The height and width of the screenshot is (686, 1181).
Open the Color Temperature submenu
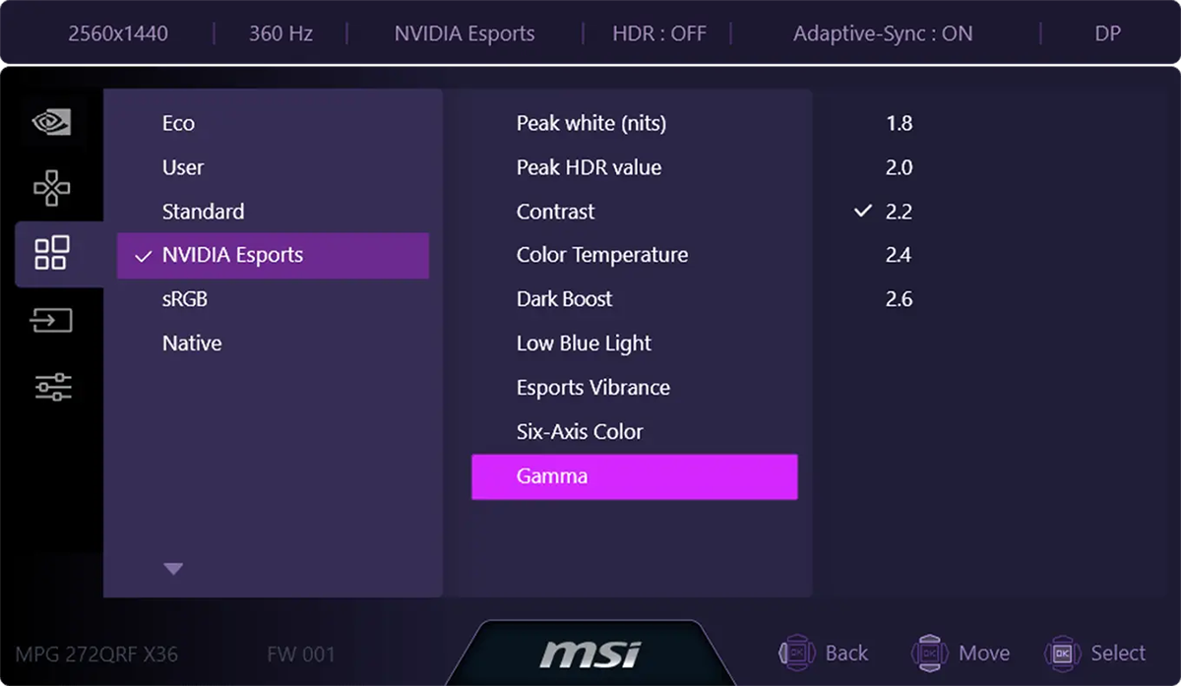point(601,254)
